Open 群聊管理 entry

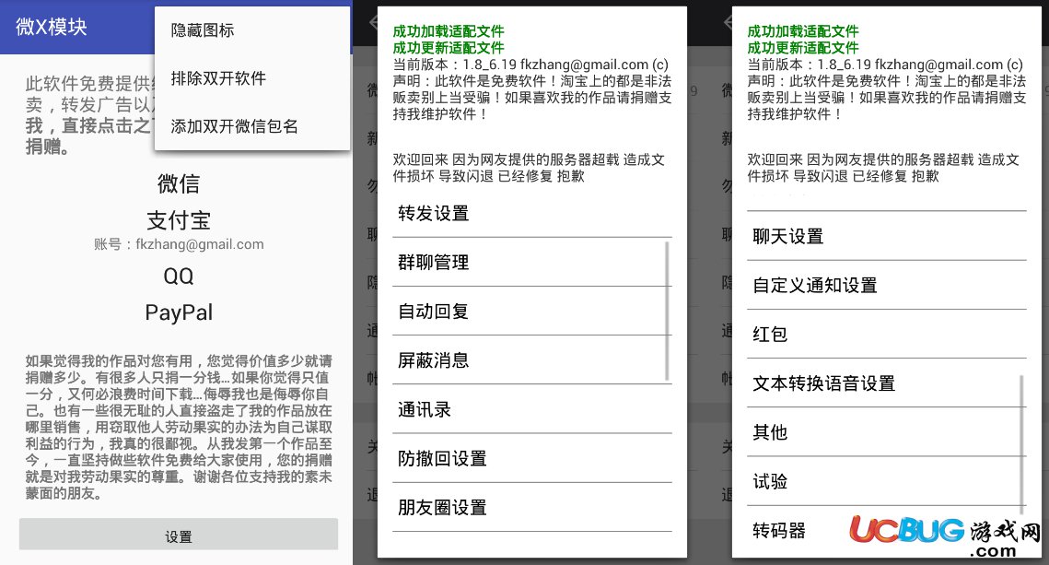531,263
